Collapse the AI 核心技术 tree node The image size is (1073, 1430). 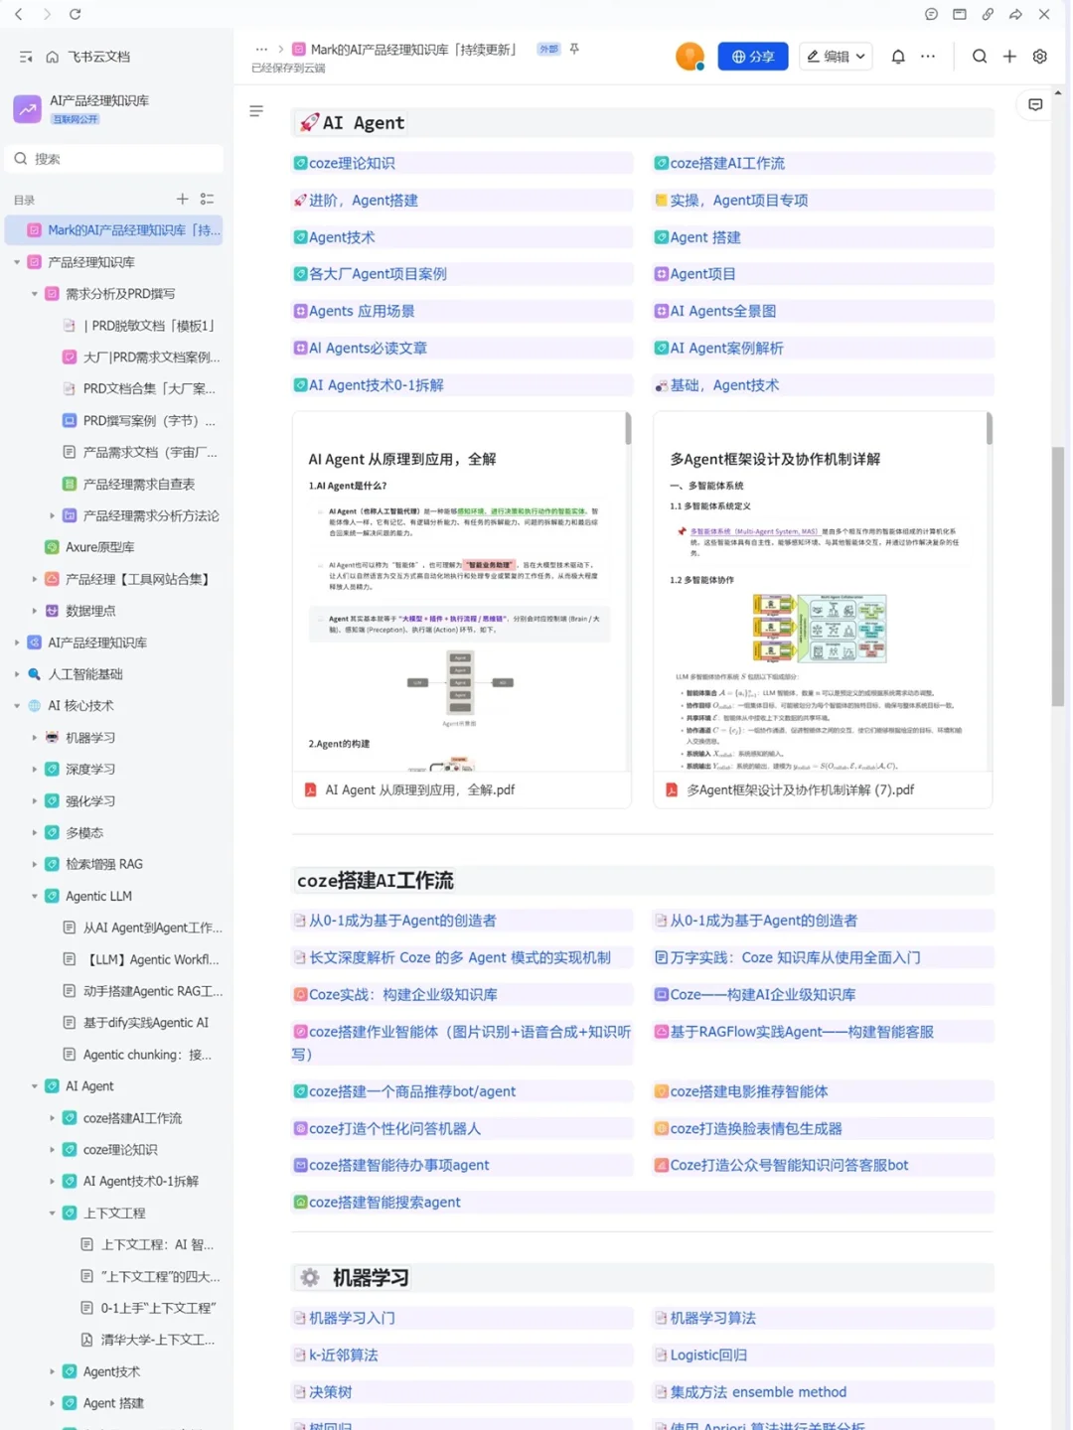point(17,706)
